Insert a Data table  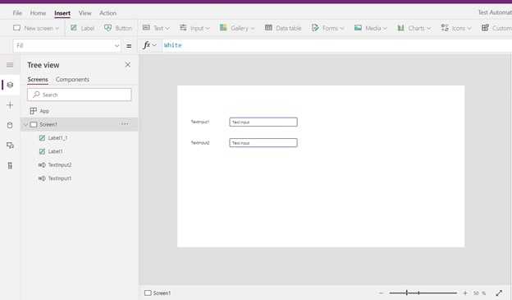click(283, 28)
